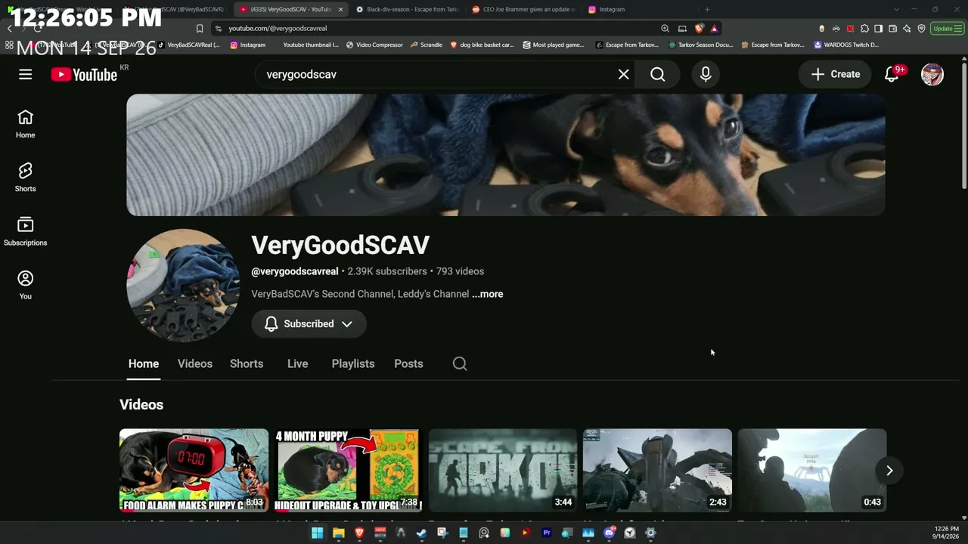Click the browser zoom magnifier icon
This screenshot has height=544, width=968.
click(665, 28)
